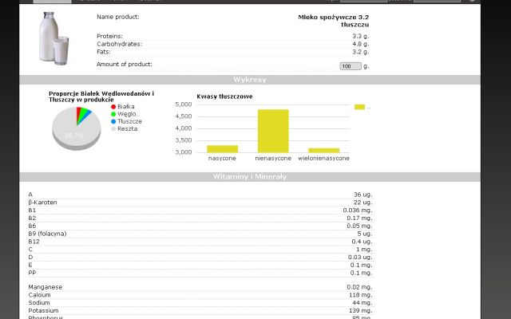
Task: Click the red Białka legend dot
Action: 113,106
